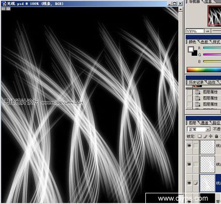Toggle visibility of the highlighted blue layer

tap(189, 183)
